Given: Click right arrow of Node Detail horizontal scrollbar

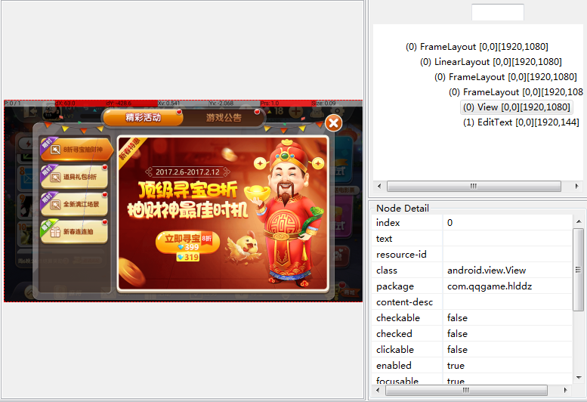Looking at the screenshot, I should point(565,390).
